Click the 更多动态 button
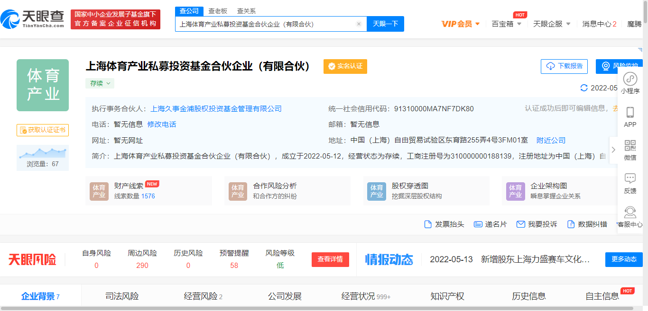Viewport: 648px width, 311px height. [x=624, y=259]
